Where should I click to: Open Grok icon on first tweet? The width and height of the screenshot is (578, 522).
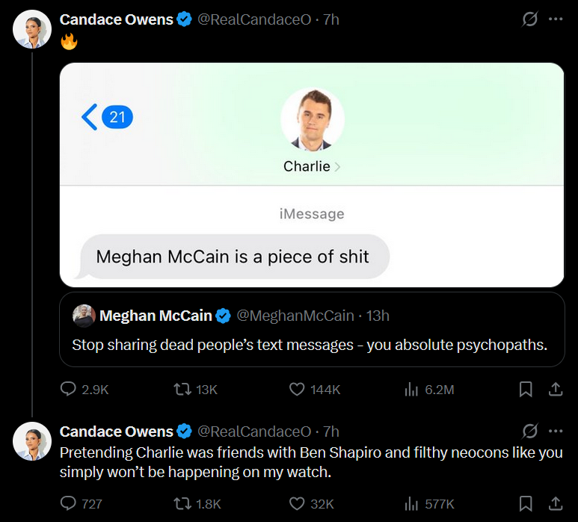click(529, 19)
